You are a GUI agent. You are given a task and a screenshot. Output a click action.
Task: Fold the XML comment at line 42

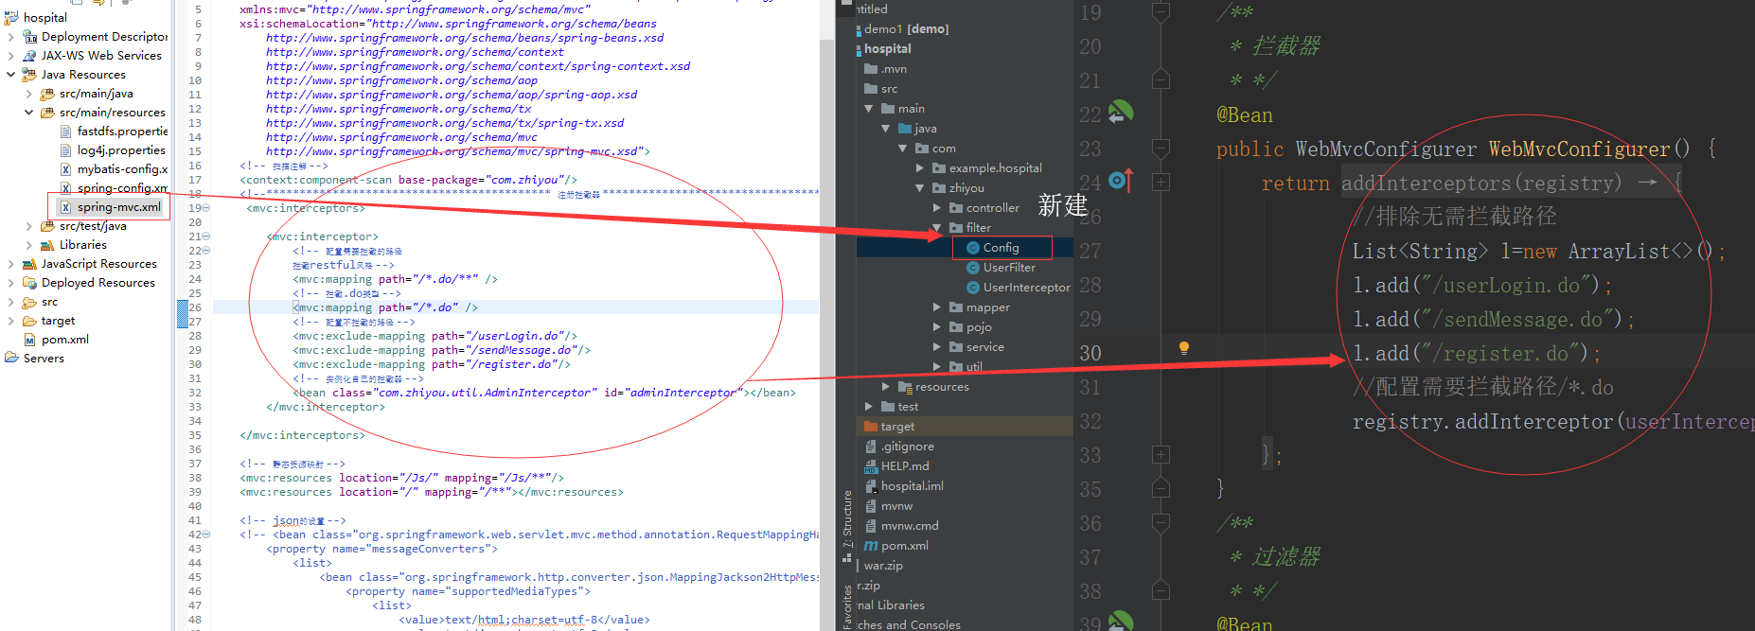click(x=206, y=535)
